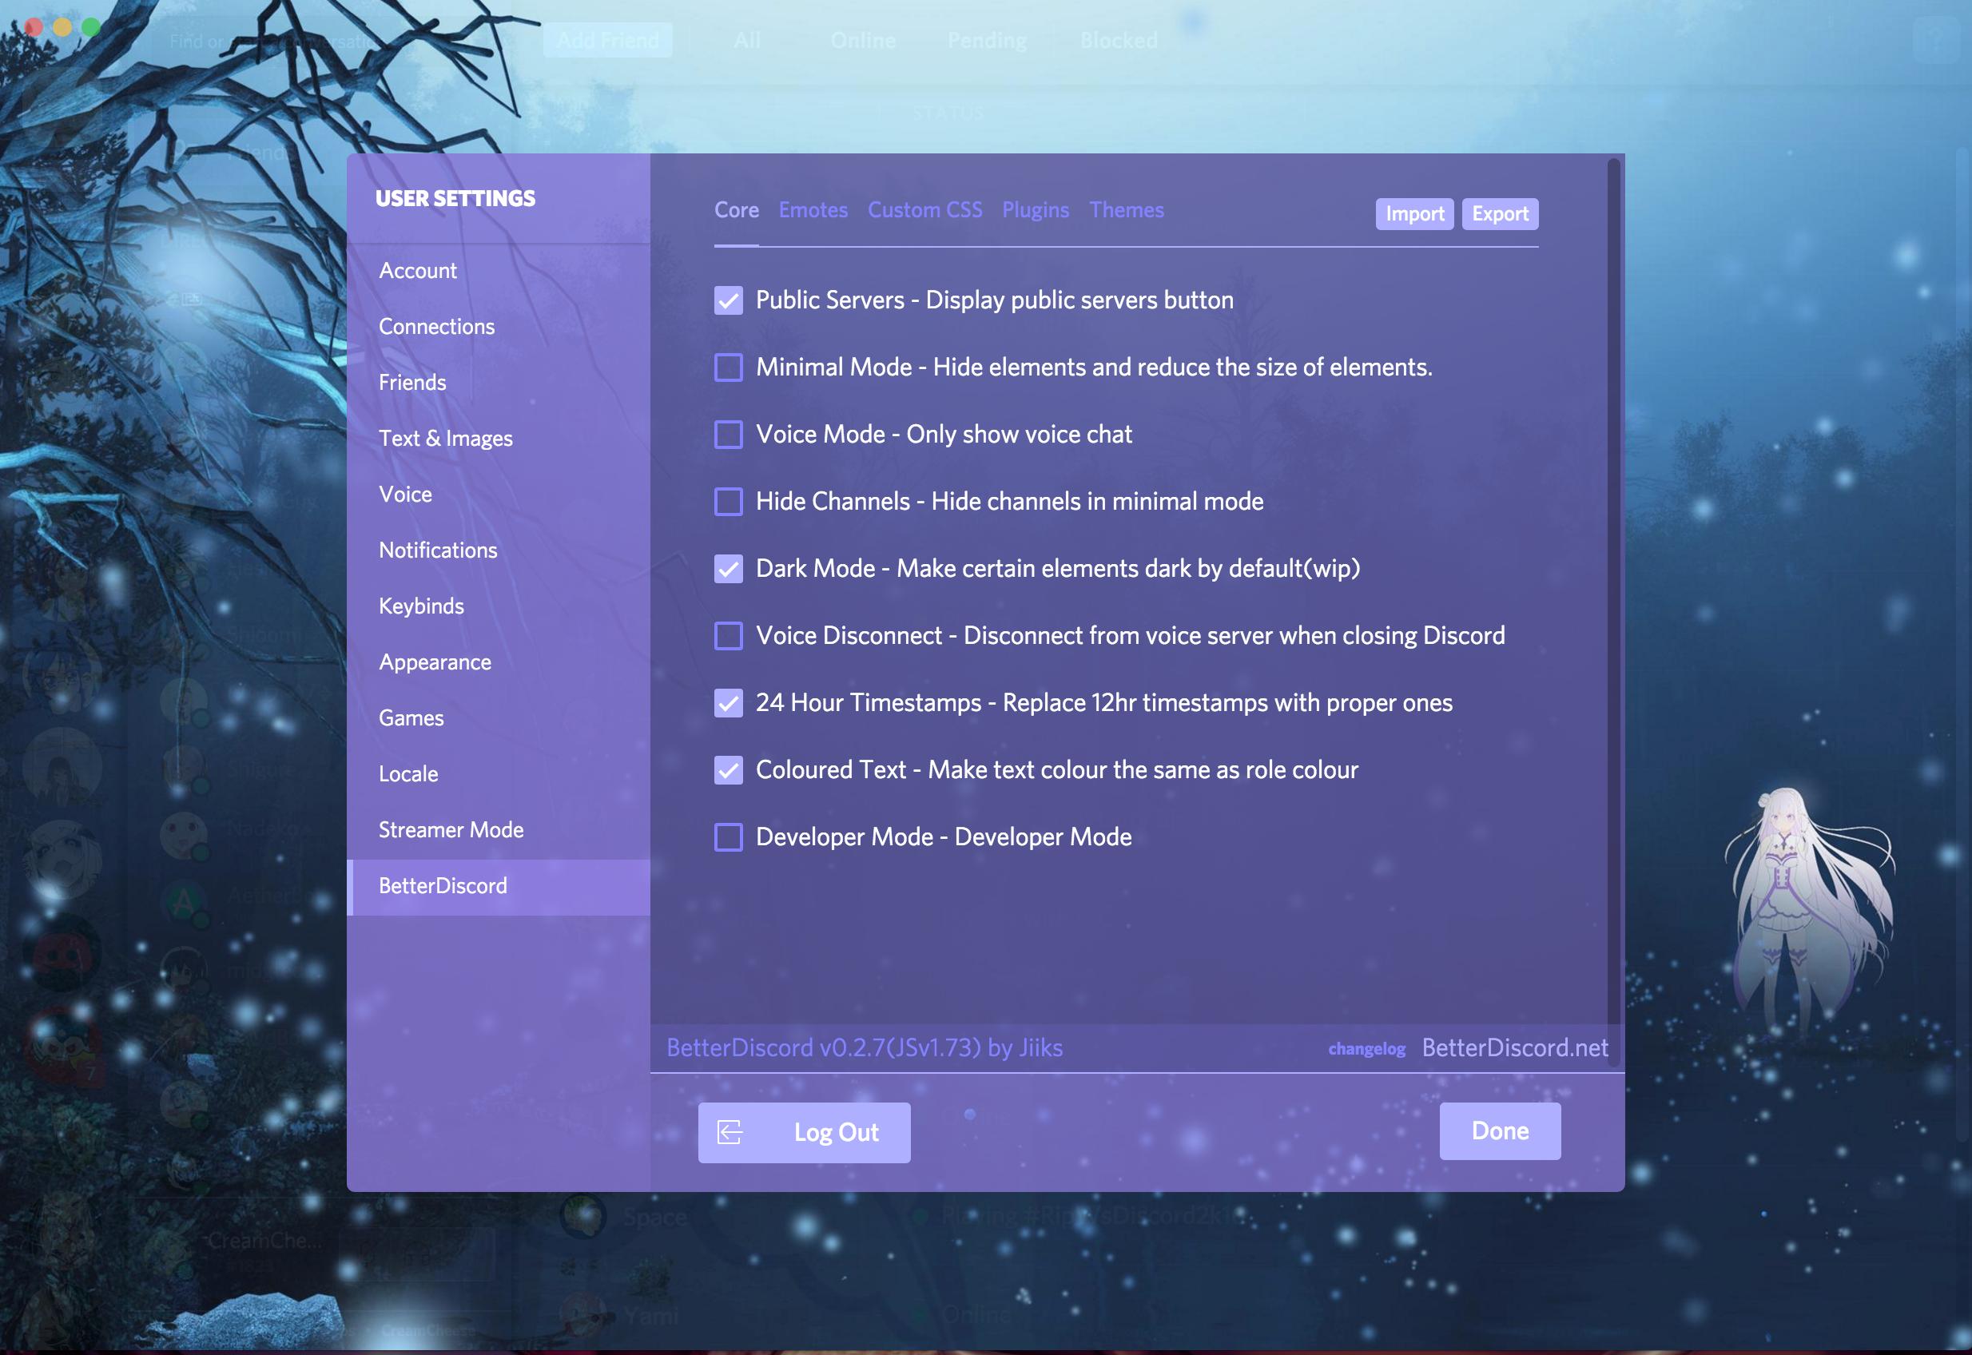Open the BetterDiscord.net link
Screen dimensions: 1972x1355
(x=1514, y=1047)
